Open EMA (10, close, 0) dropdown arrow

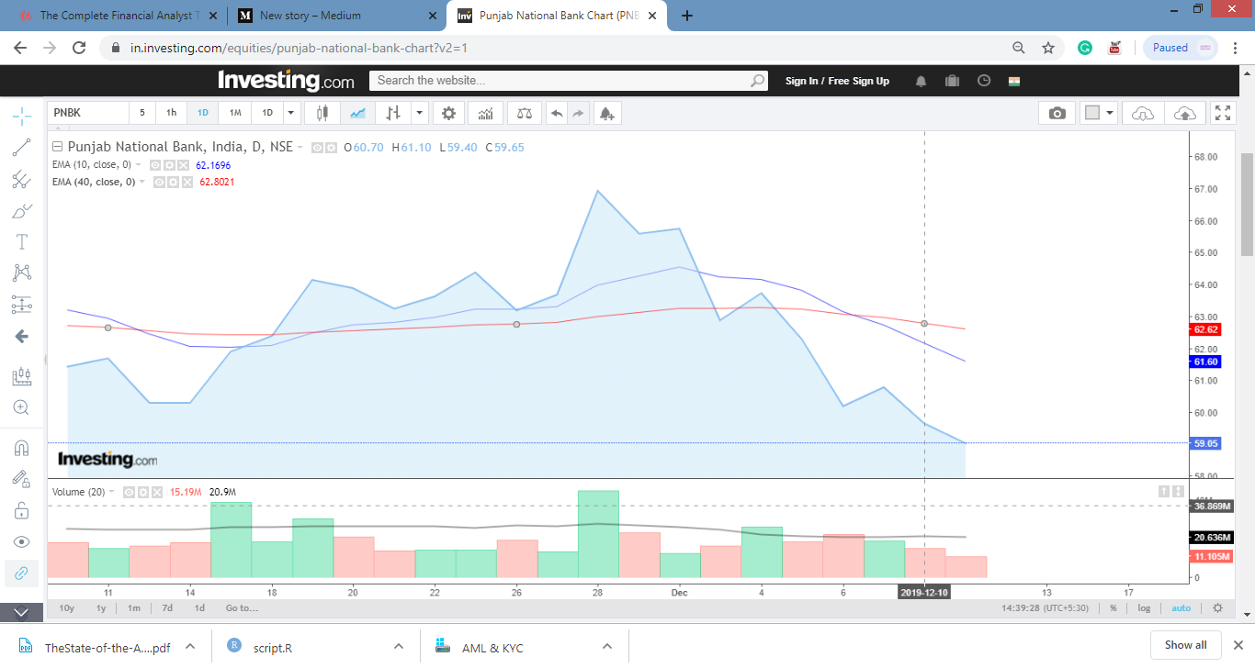(139, 165)
